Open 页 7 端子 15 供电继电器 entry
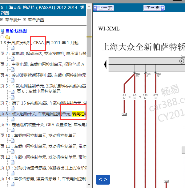Viewport: 185px width, 188px height. (x=43, y=103)
